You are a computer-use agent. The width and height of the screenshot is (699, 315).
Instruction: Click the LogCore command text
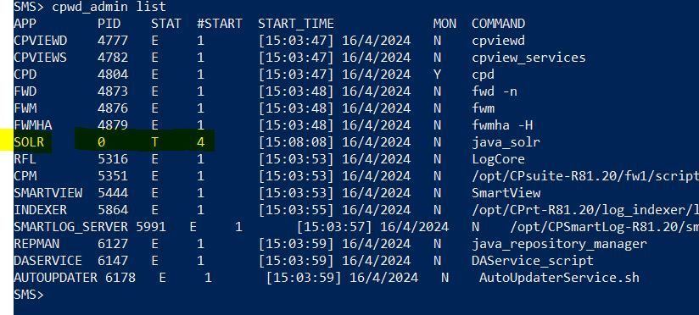(499, 159)
